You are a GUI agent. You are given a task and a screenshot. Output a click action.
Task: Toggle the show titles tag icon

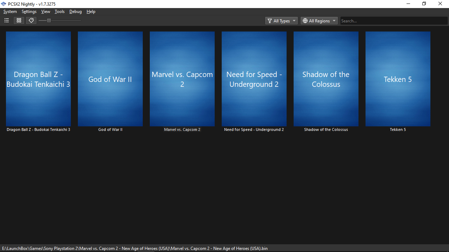(31, 21)
